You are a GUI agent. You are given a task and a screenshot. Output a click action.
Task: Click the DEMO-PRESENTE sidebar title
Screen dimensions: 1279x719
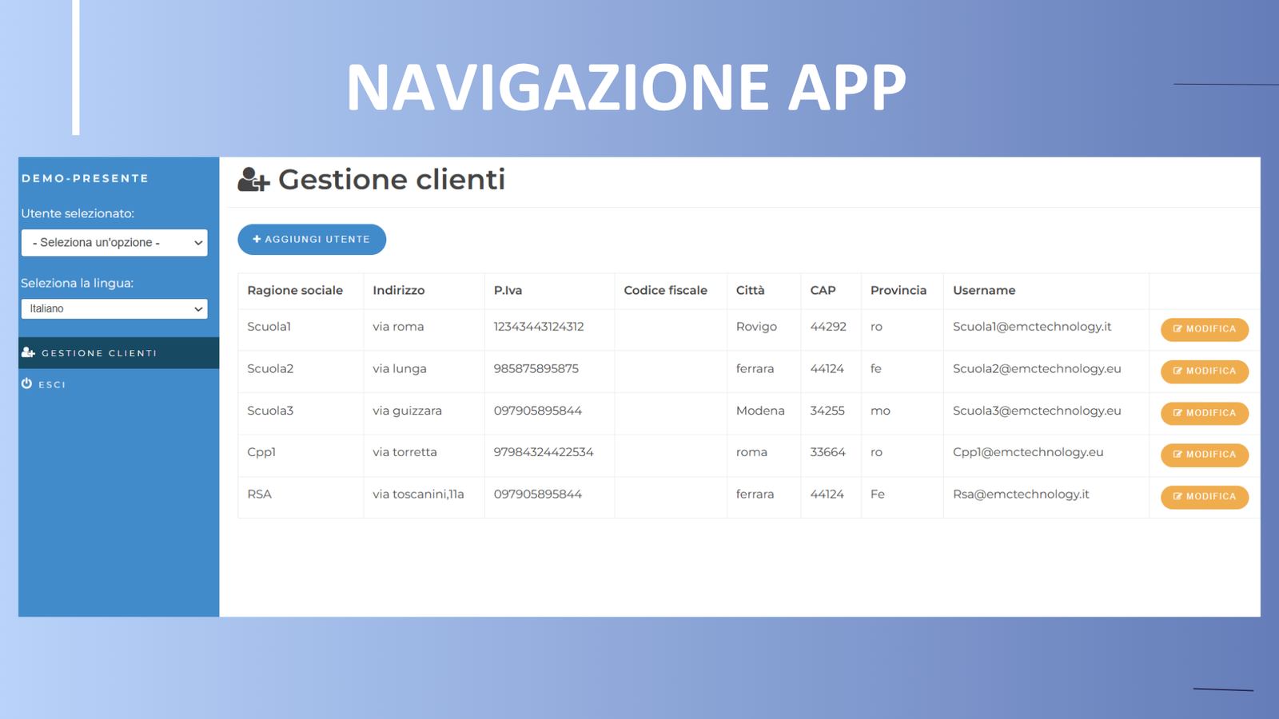point(86,178)
